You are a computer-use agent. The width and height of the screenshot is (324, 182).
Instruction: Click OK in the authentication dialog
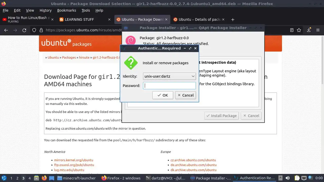[163, 95]
